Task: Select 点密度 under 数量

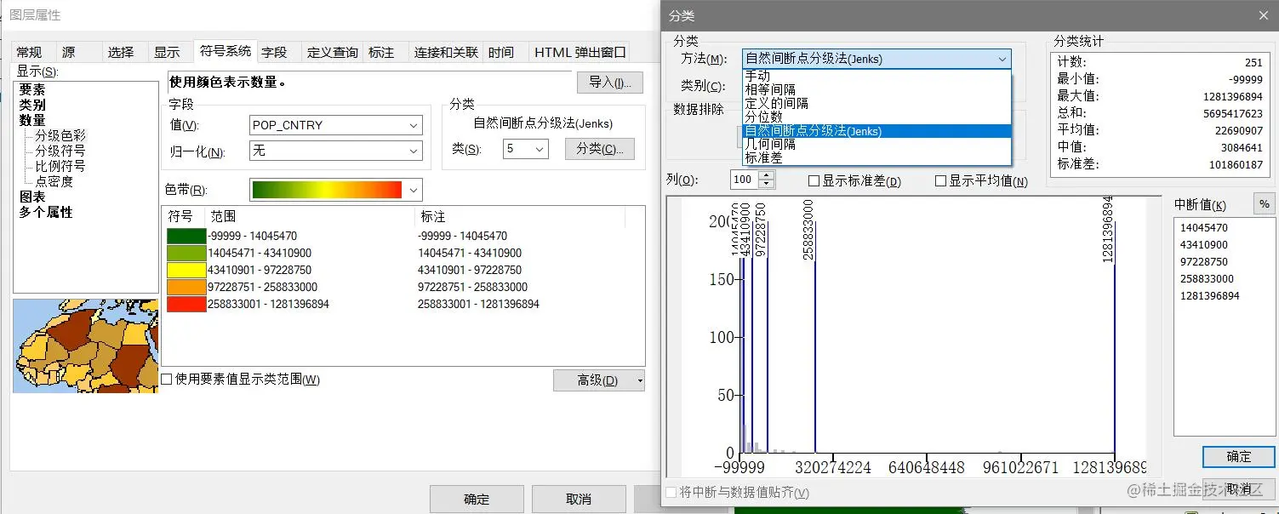Action: [54, 181]
